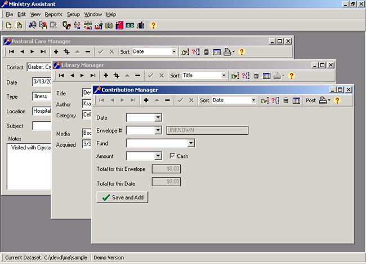Open the People (two heads) manager icon
This screenshot has width=366, height=264.
point(67,25)
